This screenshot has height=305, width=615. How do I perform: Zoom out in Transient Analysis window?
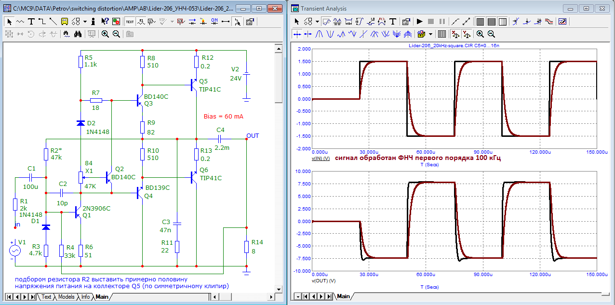491,34
